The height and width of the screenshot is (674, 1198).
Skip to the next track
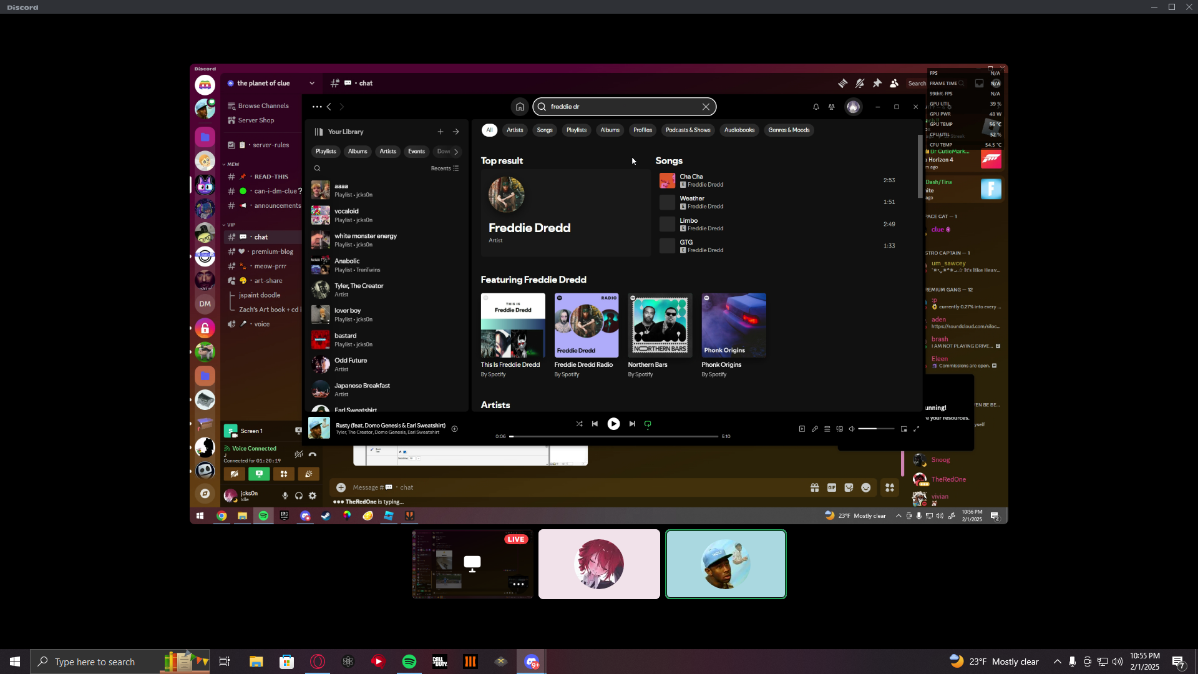tap(632, 424)
